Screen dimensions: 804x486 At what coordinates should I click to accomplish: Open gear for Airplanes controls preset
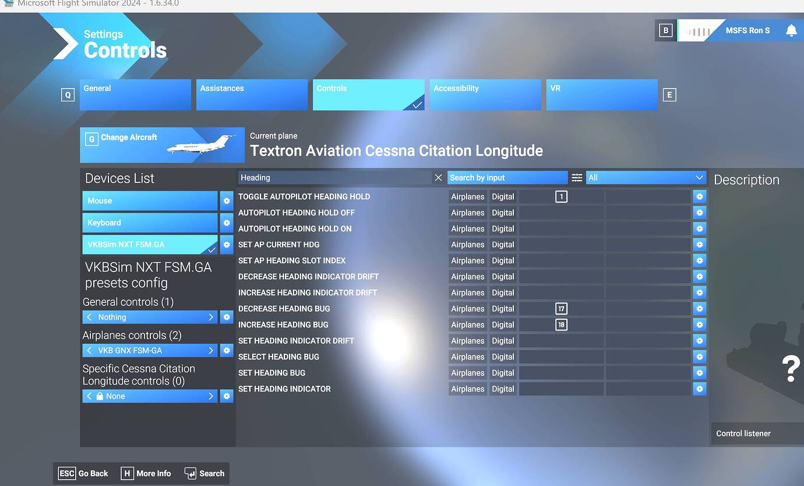(x=227, y=351)
